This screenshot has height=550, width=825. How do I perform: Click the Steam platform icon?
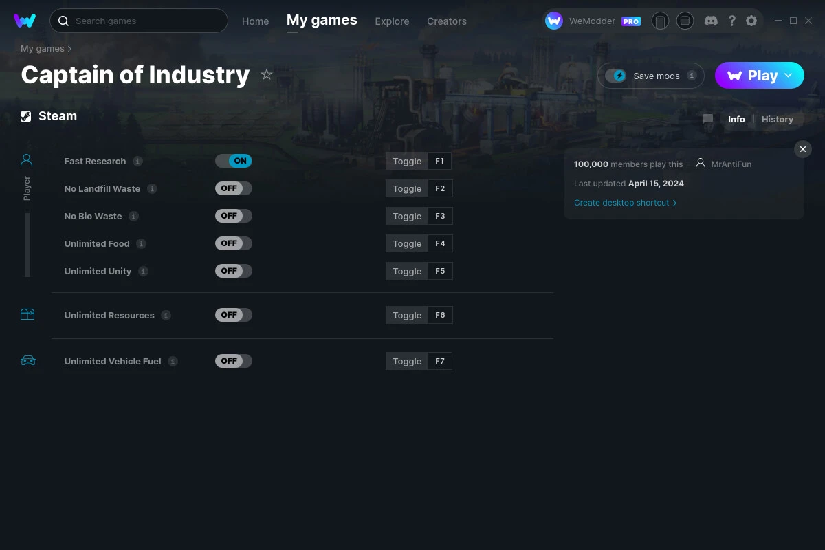(x=25, y=115)
